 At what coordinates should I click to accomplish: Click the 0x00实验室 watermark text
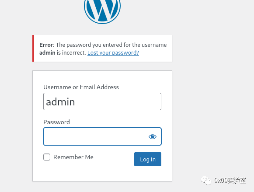(230, 180)
